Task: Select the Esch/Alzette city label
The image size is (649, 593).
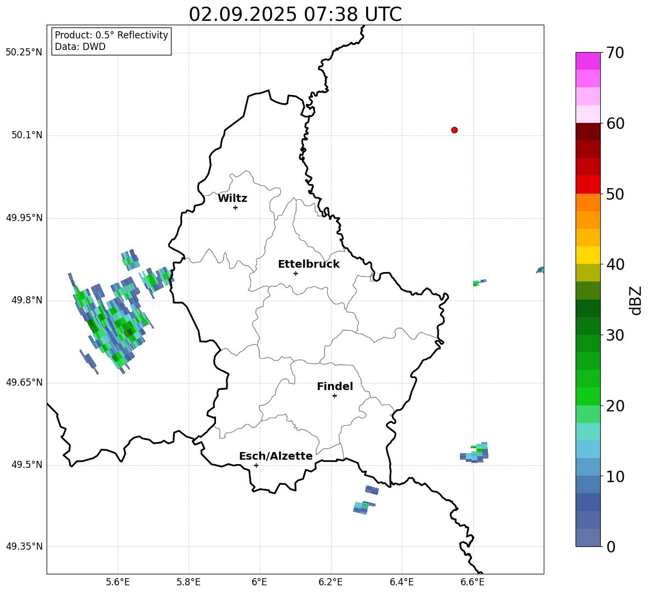Action: click(276, 456)
